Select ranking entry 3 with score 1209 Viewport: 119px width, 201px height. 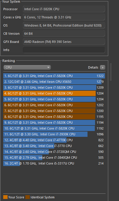(54, 88)
